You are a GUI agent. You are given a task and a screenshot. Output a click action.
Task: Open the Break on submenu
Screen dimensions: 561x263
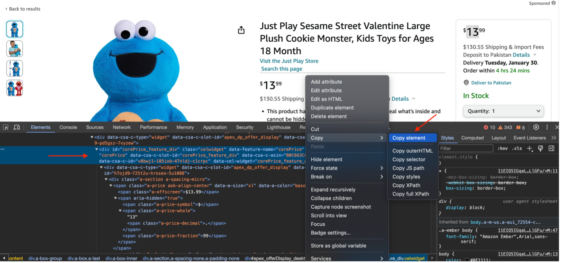347,177
